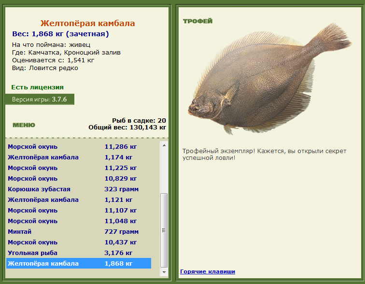Click the scrollbar down arrow in fish list

coord(164,272)
